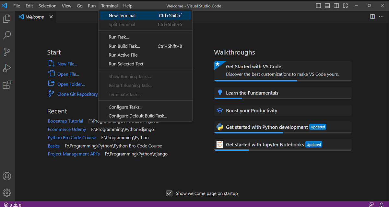This screenshot has height=207, width=389.
Task: Click the lightbulb Learn the Fundamentals icon
Action: coord(220,93)
